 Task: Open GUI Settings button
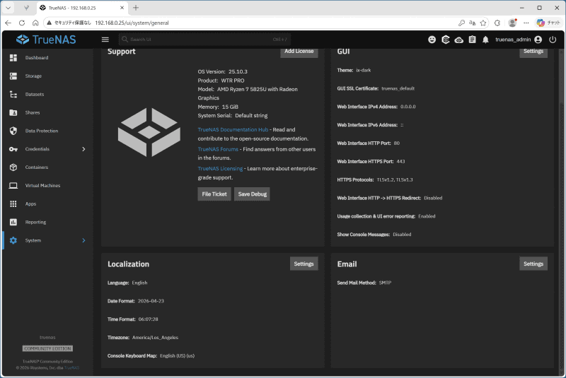coord(533,52)
